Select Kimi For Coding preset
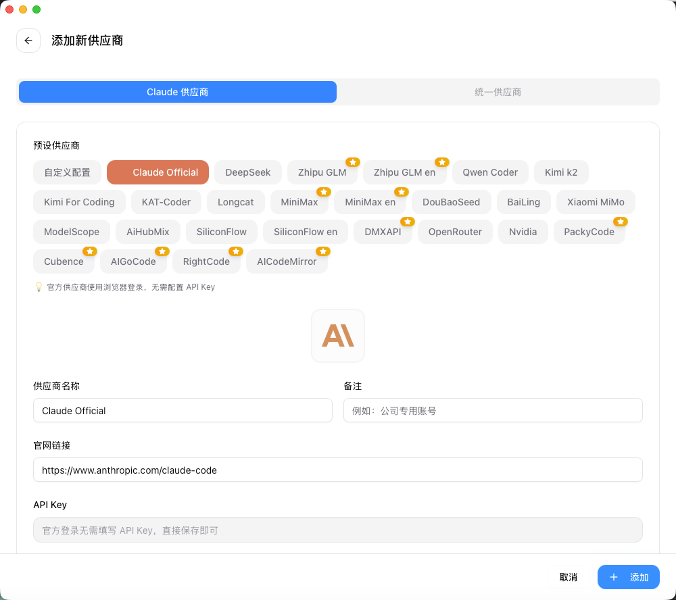 [79, 202]
